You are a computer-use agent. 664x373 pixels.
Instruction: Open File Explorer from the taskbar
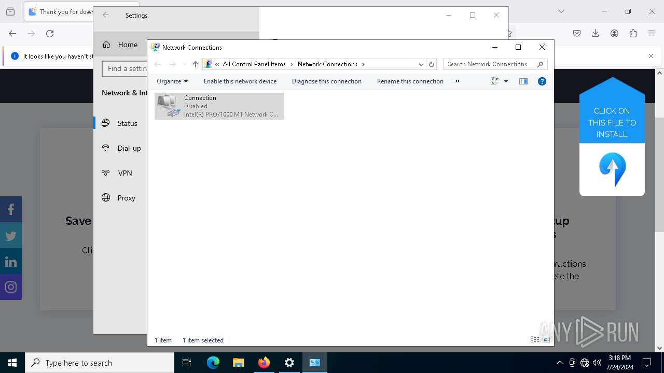[x=238, y=363]
